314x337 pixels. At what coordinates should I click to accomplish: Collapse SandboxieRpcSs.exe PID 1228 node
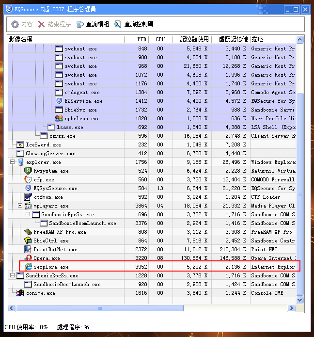click(x=13, y=275)
